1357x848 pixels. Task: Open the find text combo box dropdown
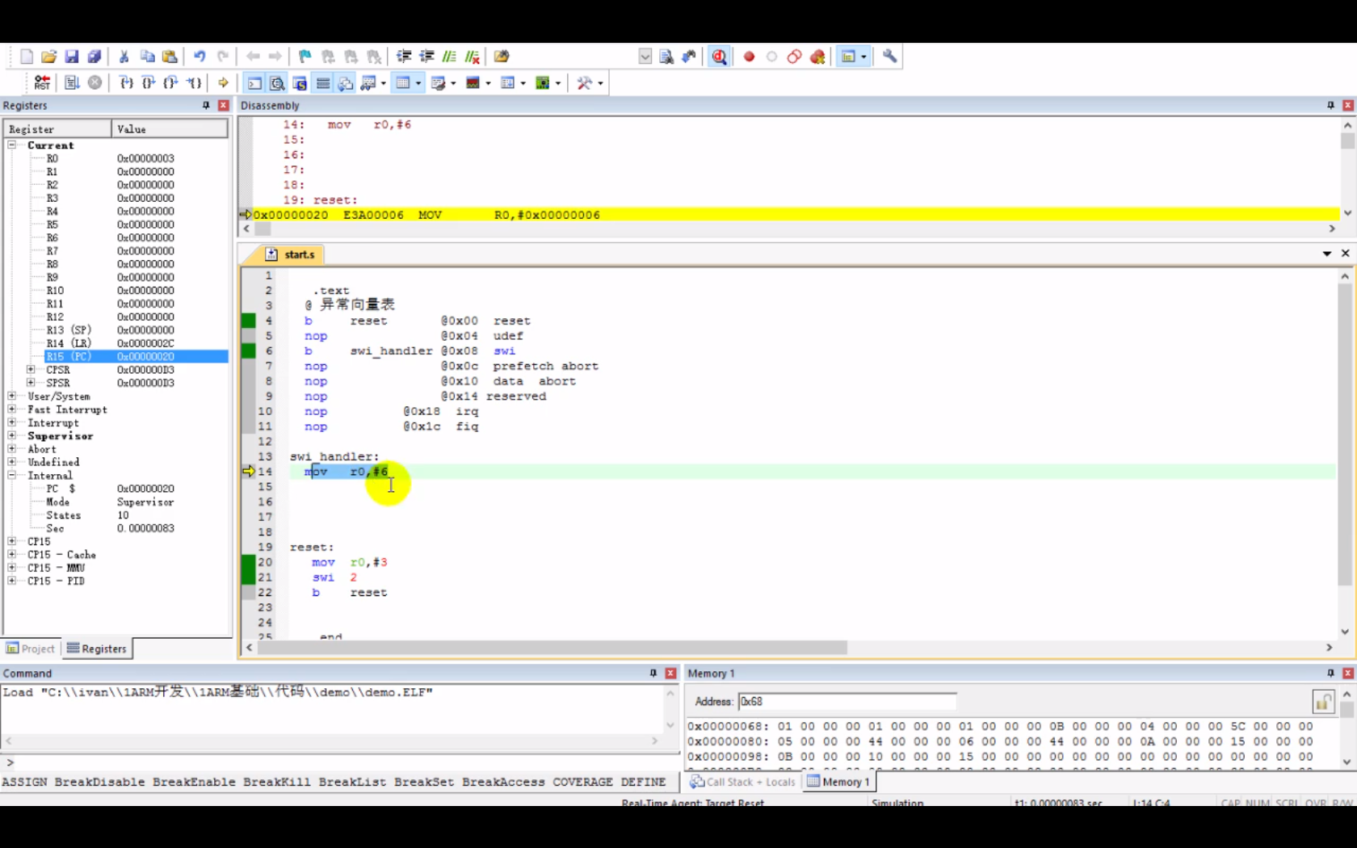[645, 57]
